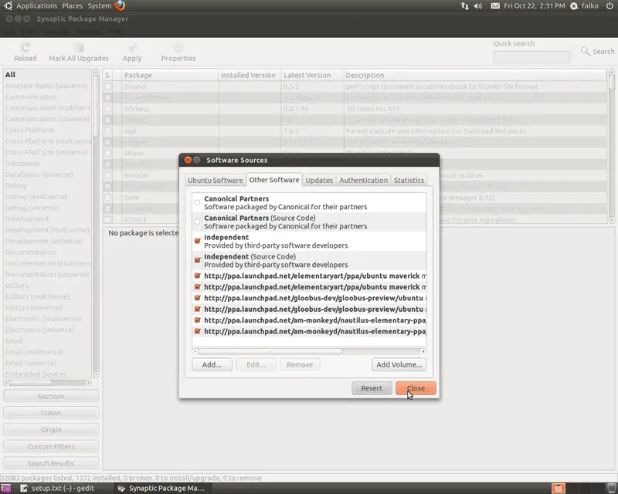This screenshot has width=618, height=494.
Task: Open the Settings menu in Synaptic
Action: [90, 32]
